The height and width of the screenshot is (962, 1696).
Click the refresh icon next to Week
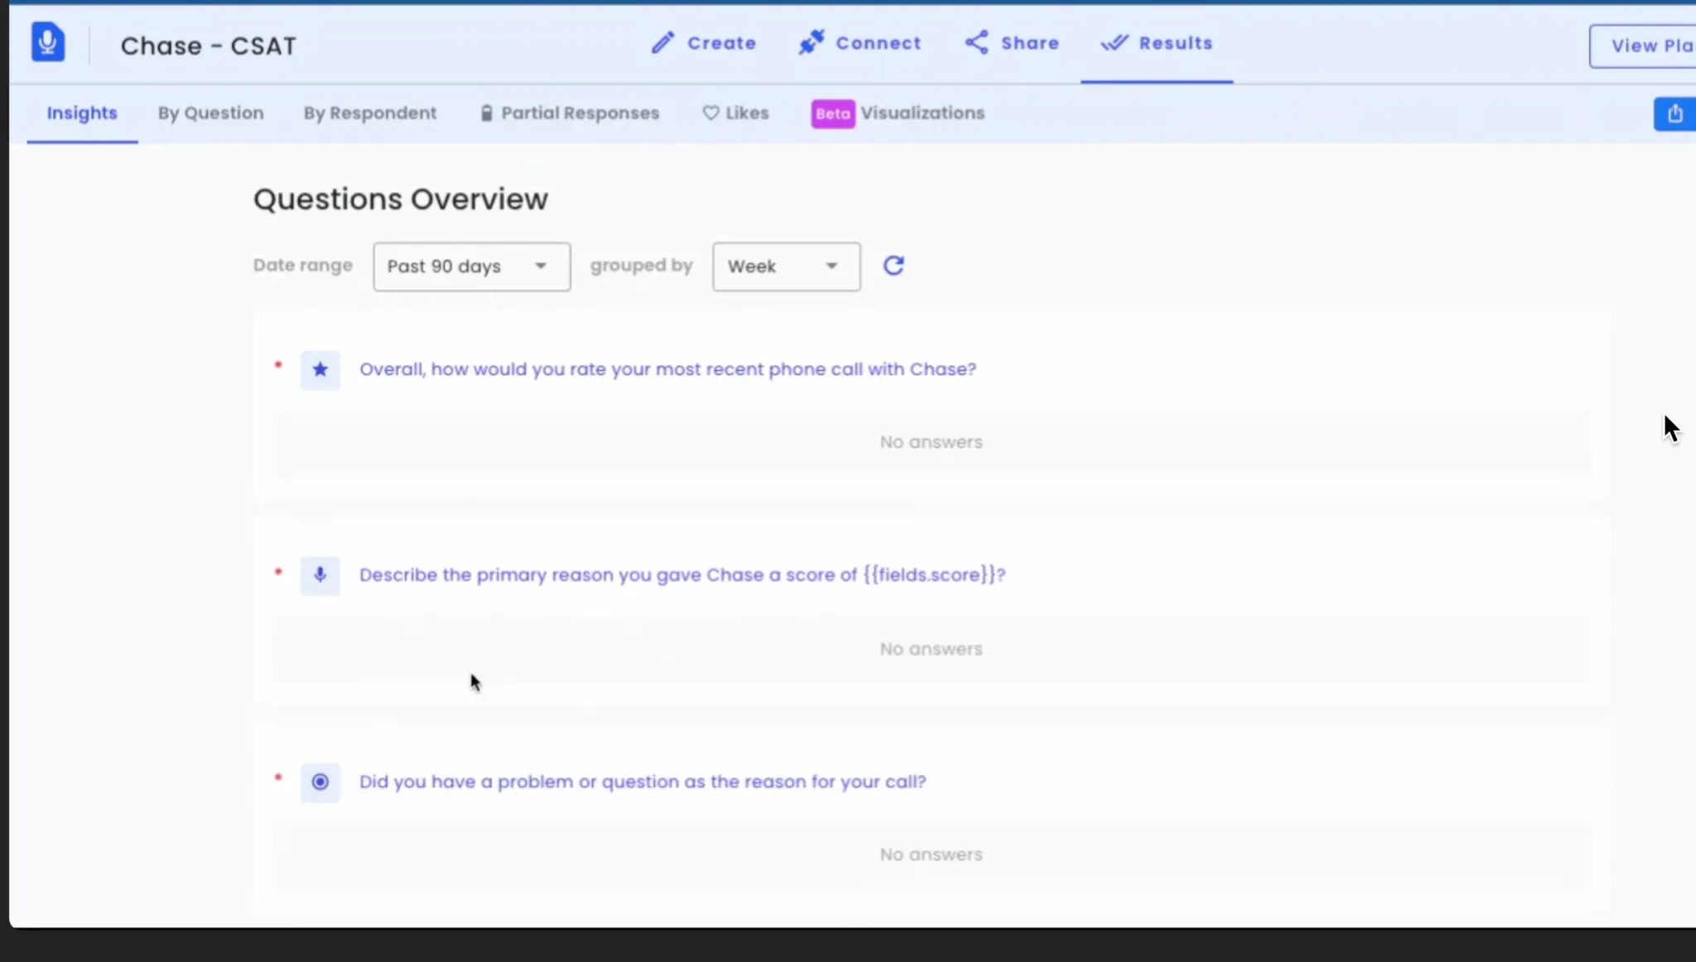(893, 266)
